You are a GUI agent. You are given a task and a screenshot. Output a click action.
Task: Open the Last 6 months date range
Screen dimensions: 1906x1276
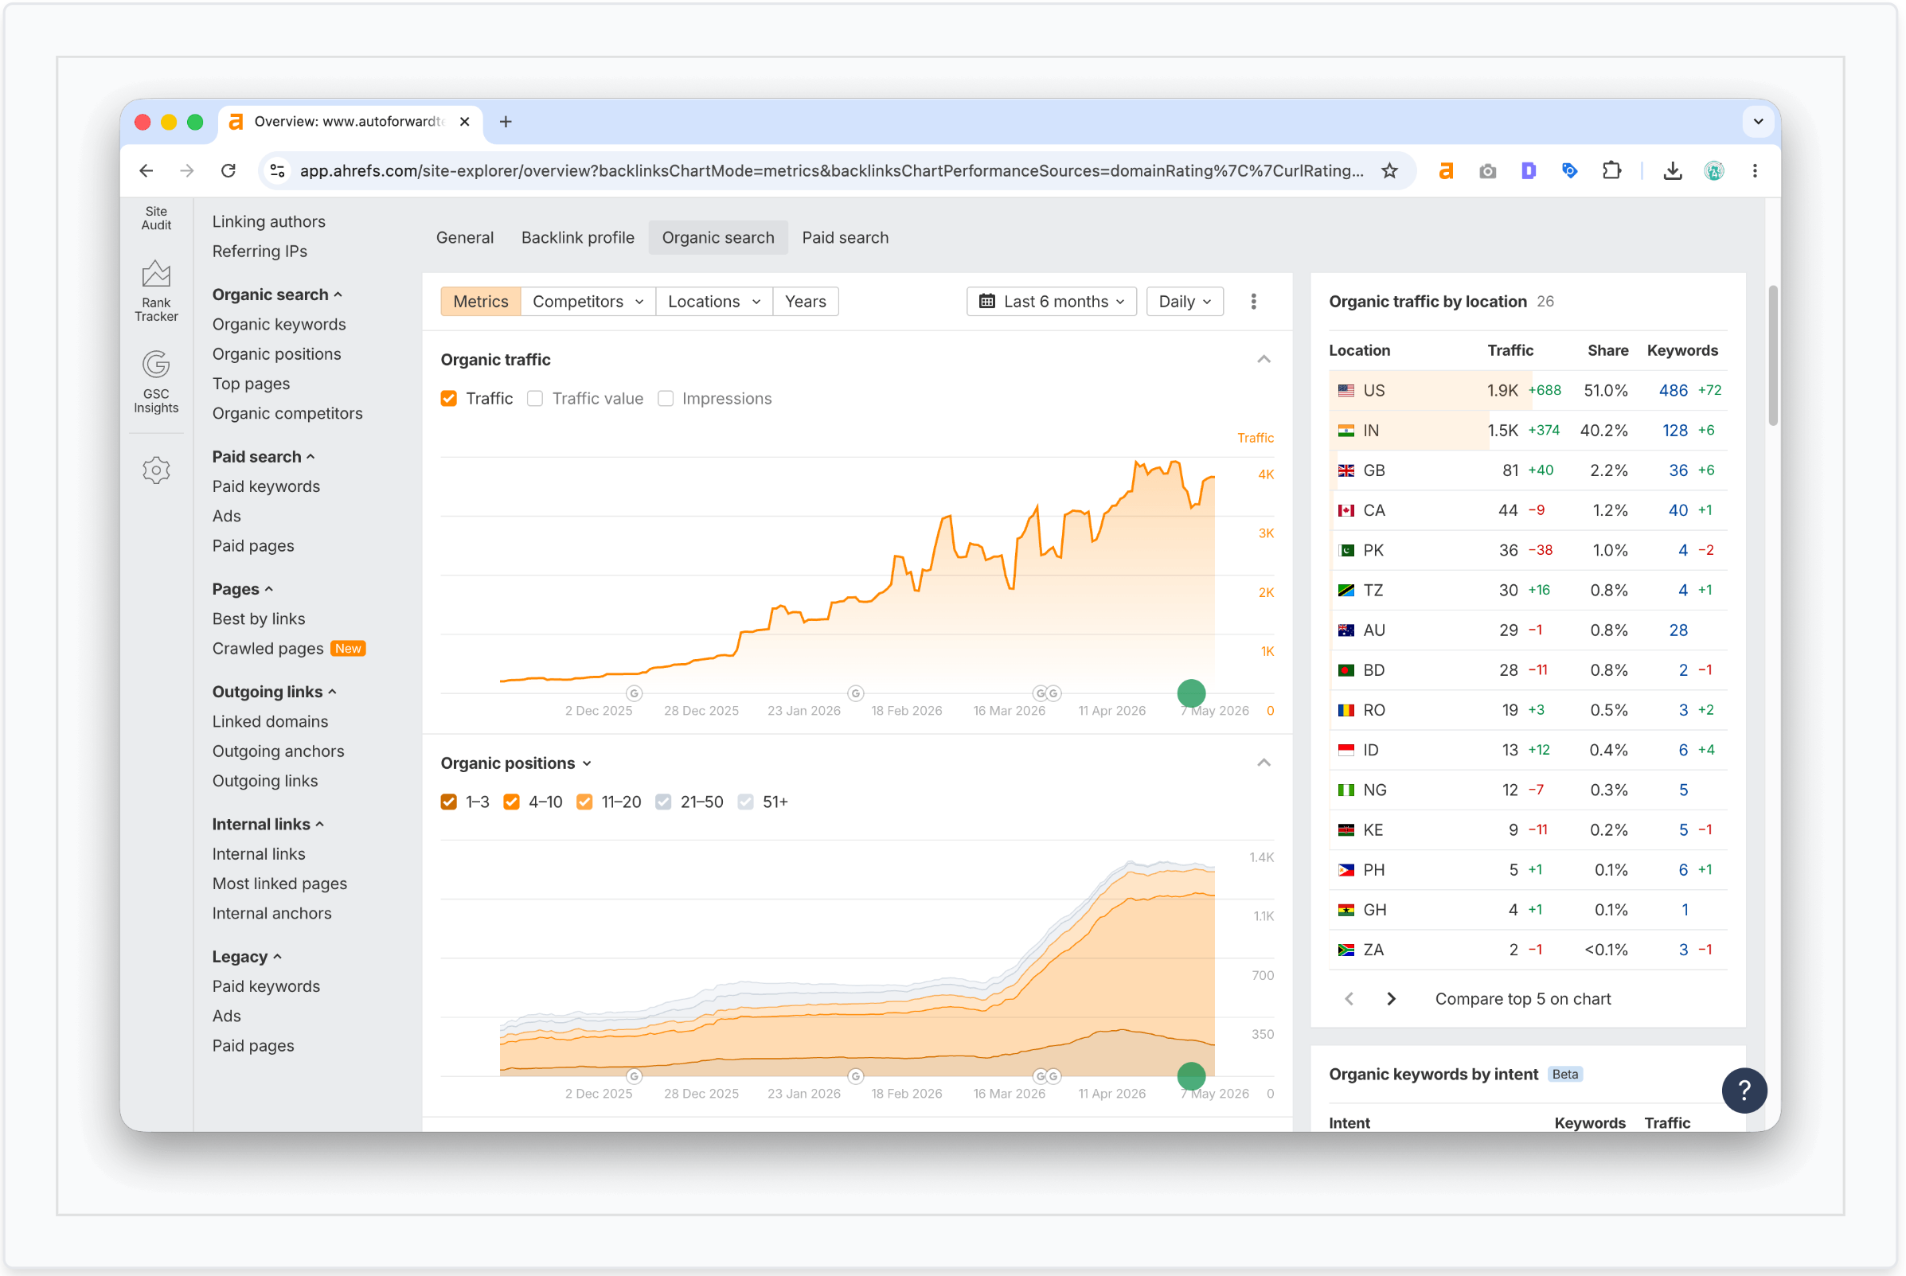1052,302
